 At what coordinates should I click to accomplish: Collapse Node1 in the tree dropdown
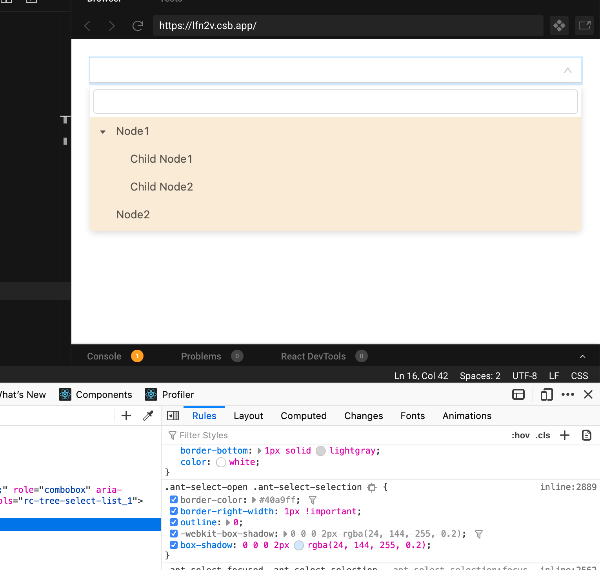click(102, 132)
